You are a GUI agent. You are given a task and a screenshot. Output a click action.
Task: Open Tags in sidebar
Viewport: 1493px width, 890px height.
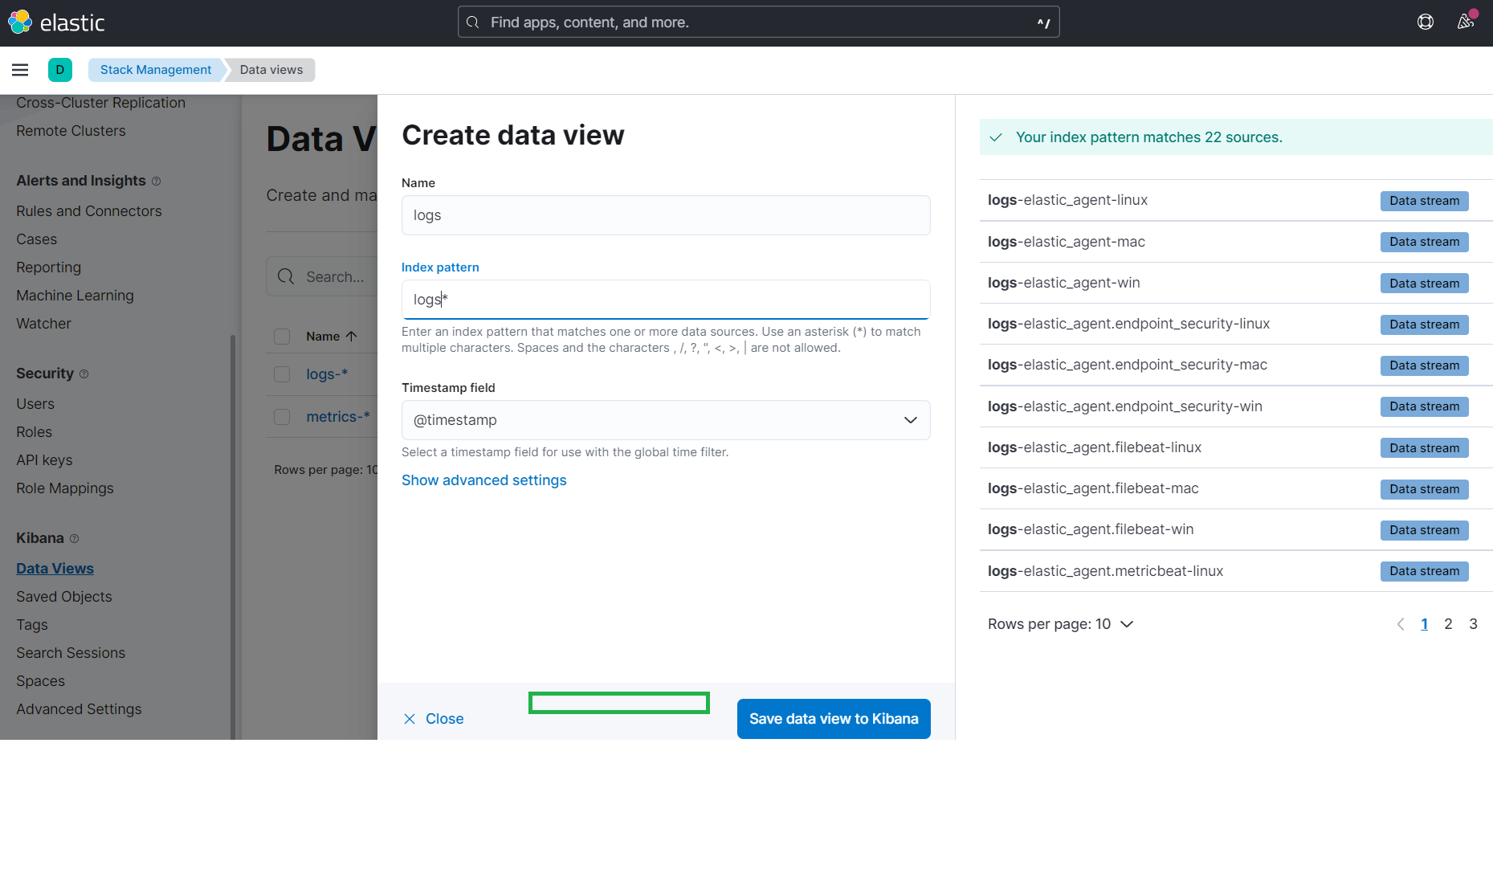coord(32,625)
